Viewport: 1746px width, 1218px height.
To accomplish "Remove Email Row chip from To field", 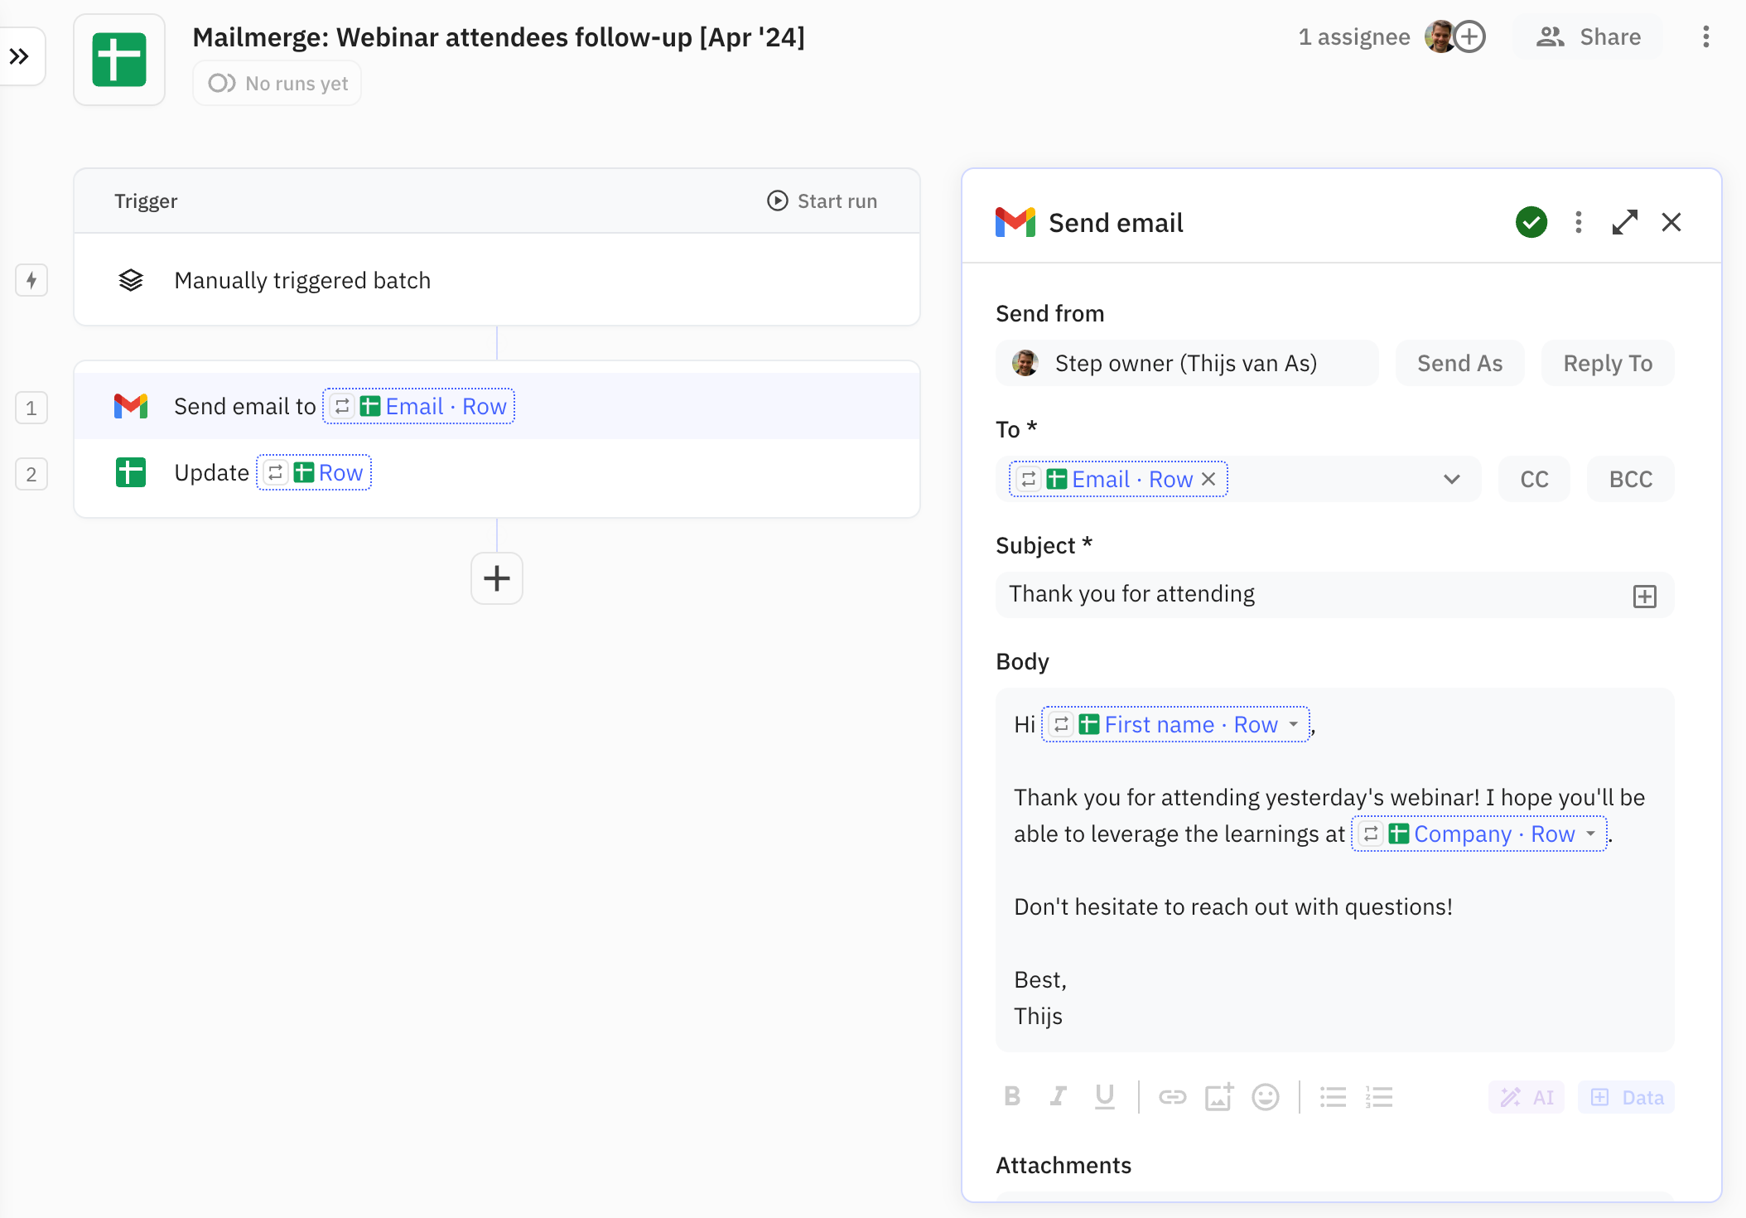I will tap(1208, 479).
